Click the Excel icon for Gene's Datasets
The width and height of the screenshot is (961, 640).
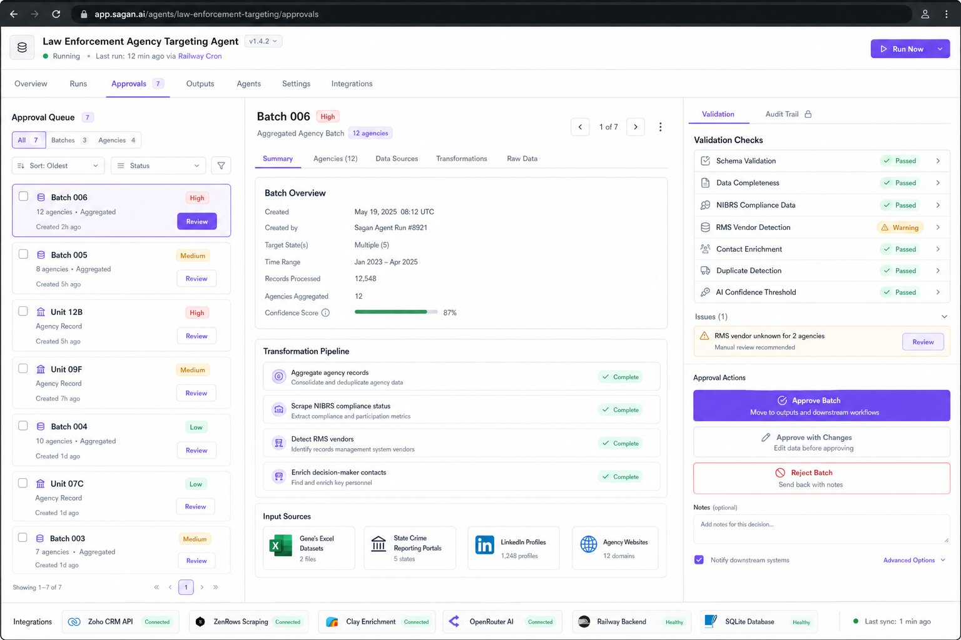point(280,546)
